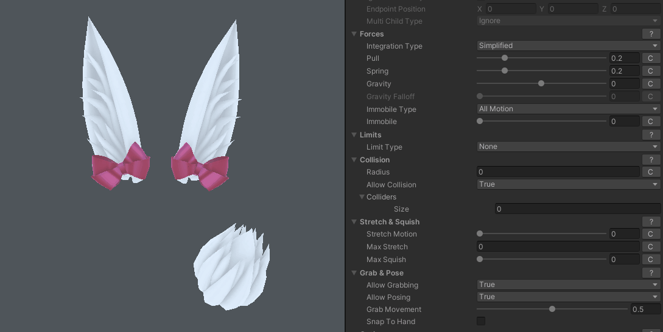Open Limit Type dropdown
The image size is (663, 332).
[568, 147]
